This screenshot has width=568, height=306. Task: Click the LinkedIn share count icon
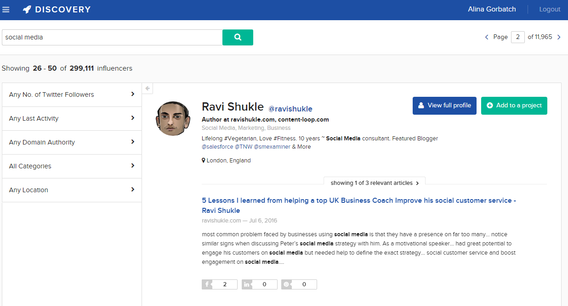[x=247, y=284]
